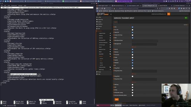
Task: Open Telegraf General submenu item
Action: (x=101, y=59)
